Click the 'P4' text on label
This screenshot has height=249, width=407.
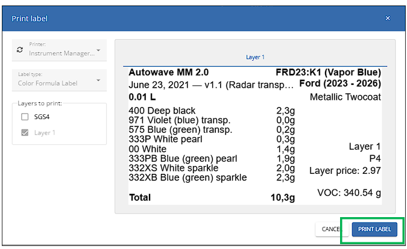click(x=375, y=159)
